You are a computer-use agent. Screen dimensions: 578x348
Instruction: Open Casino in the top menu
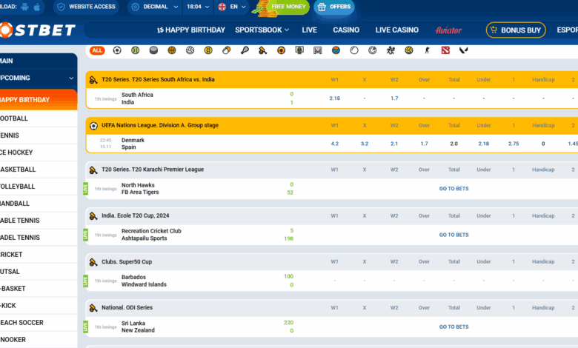click(346, 30)
